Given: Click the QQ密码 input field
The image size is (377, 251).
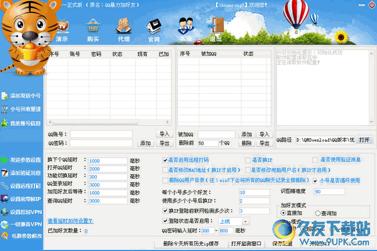Looking at the screenshot, I should 101,144.
